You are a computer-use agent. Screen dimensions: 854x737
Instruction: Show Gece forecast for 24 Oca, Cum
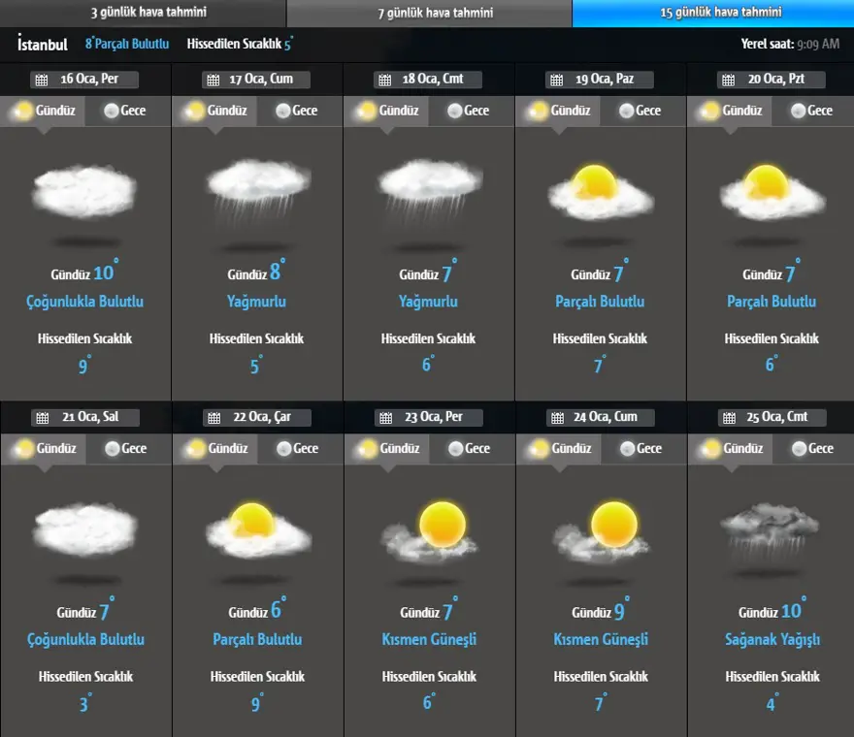coord(640,449)
